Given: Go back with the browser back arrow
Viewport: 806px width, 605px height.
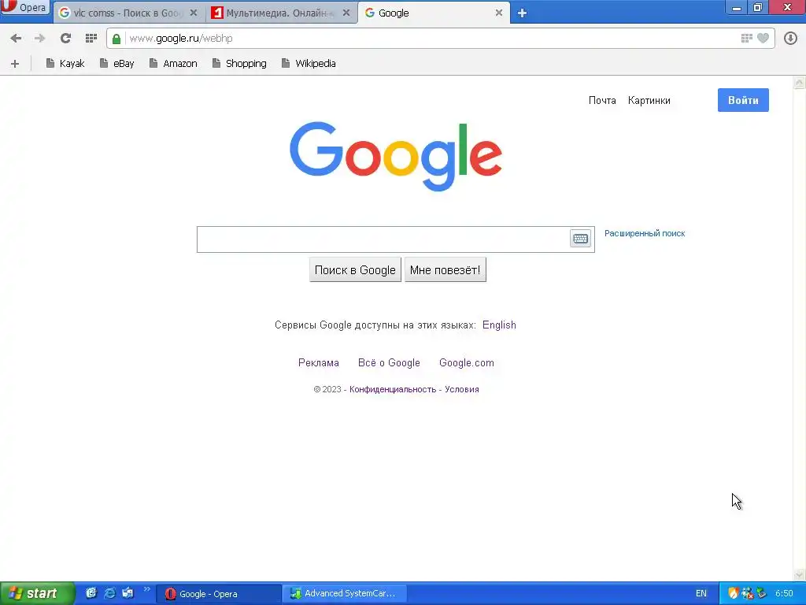Looking at the screenshot, I should click(16, 38).
